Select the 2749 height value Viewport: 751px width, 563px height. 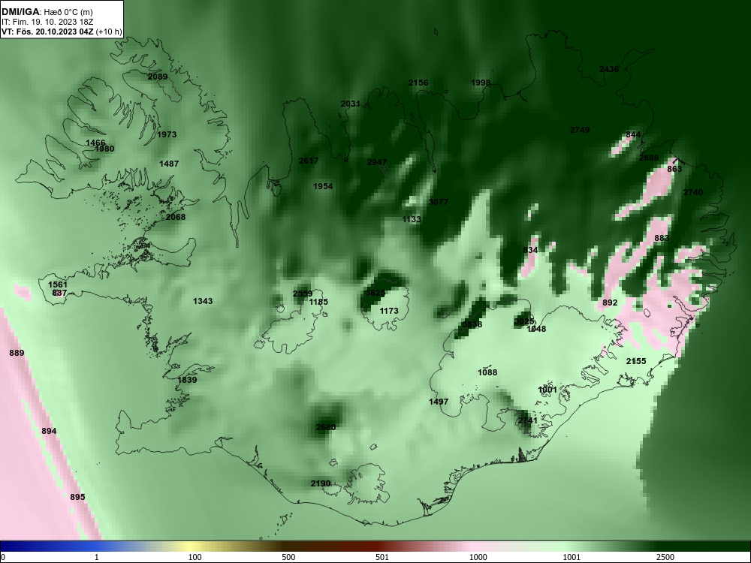click(580, 130)
